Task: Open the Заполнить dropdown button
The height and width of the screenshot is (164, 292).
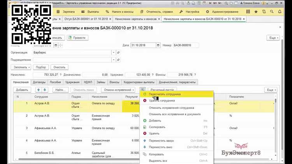Action: click(x=21, y=67)
